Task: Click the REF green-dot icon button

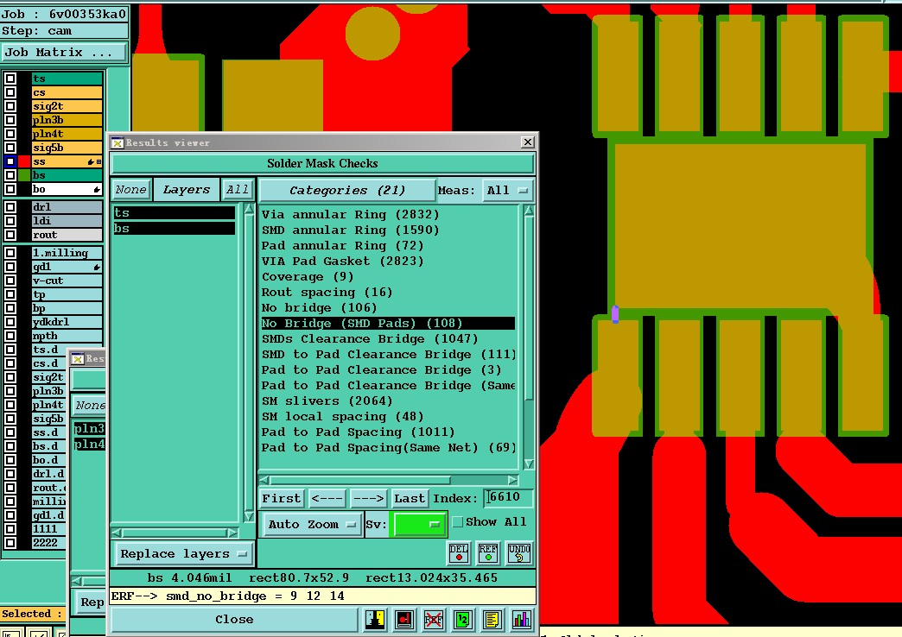Action: [488, 552]
